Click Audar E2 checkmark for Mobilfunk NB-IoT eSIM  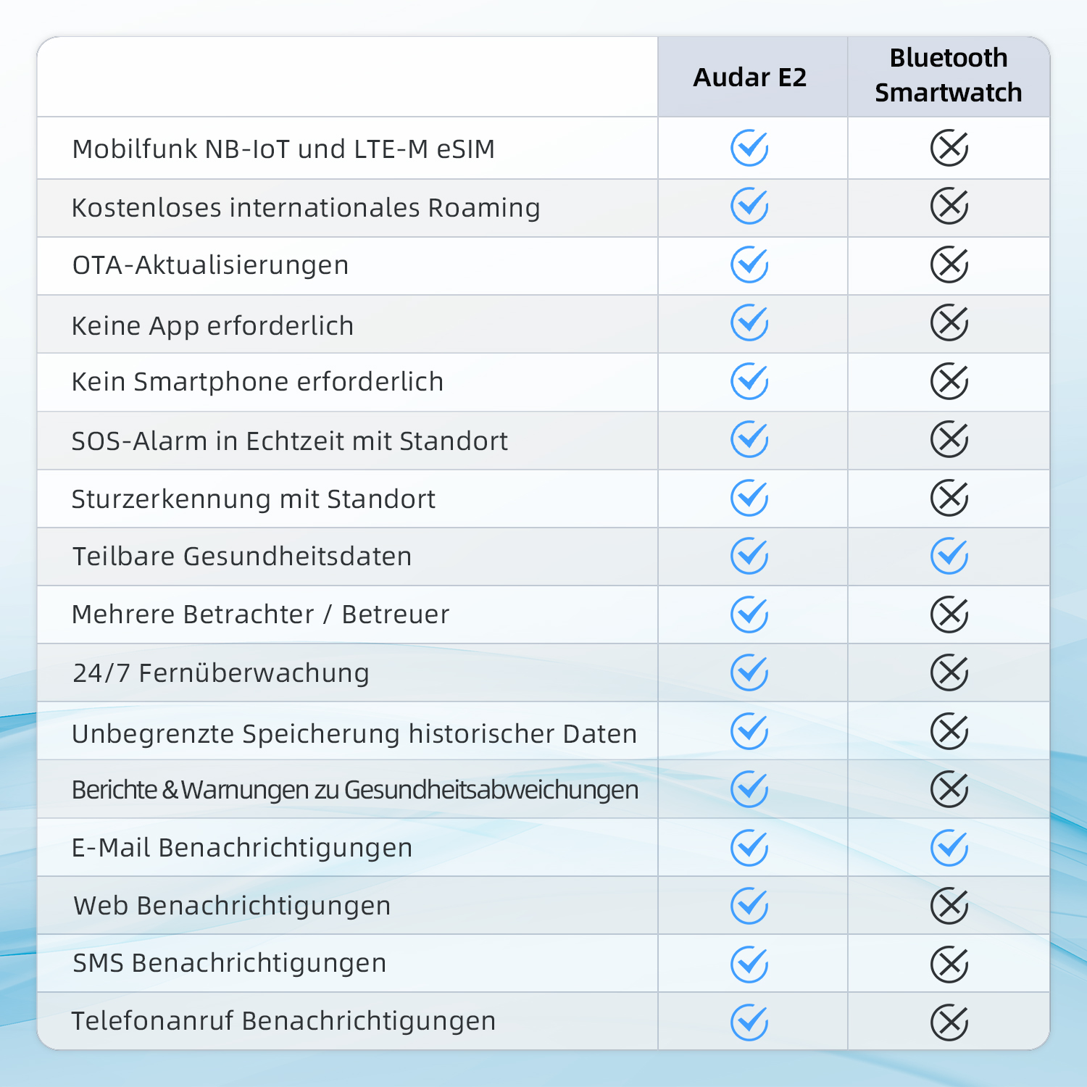point(749,148)
